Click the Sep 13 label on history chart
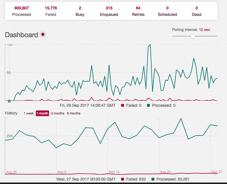227x184 pixels. tap(114, 172)
